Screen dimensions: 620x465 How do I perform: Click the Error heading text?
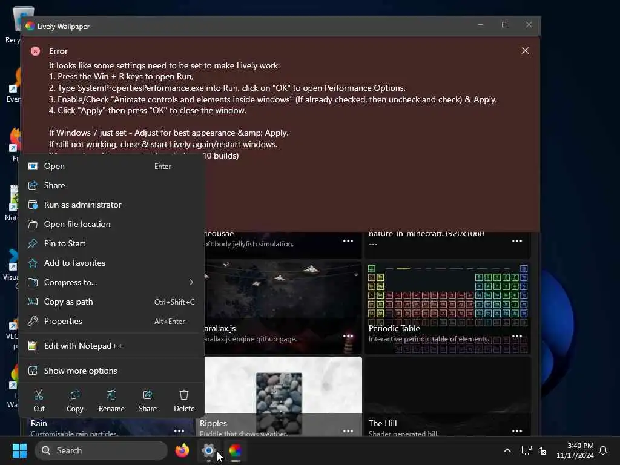coord(58,51)
